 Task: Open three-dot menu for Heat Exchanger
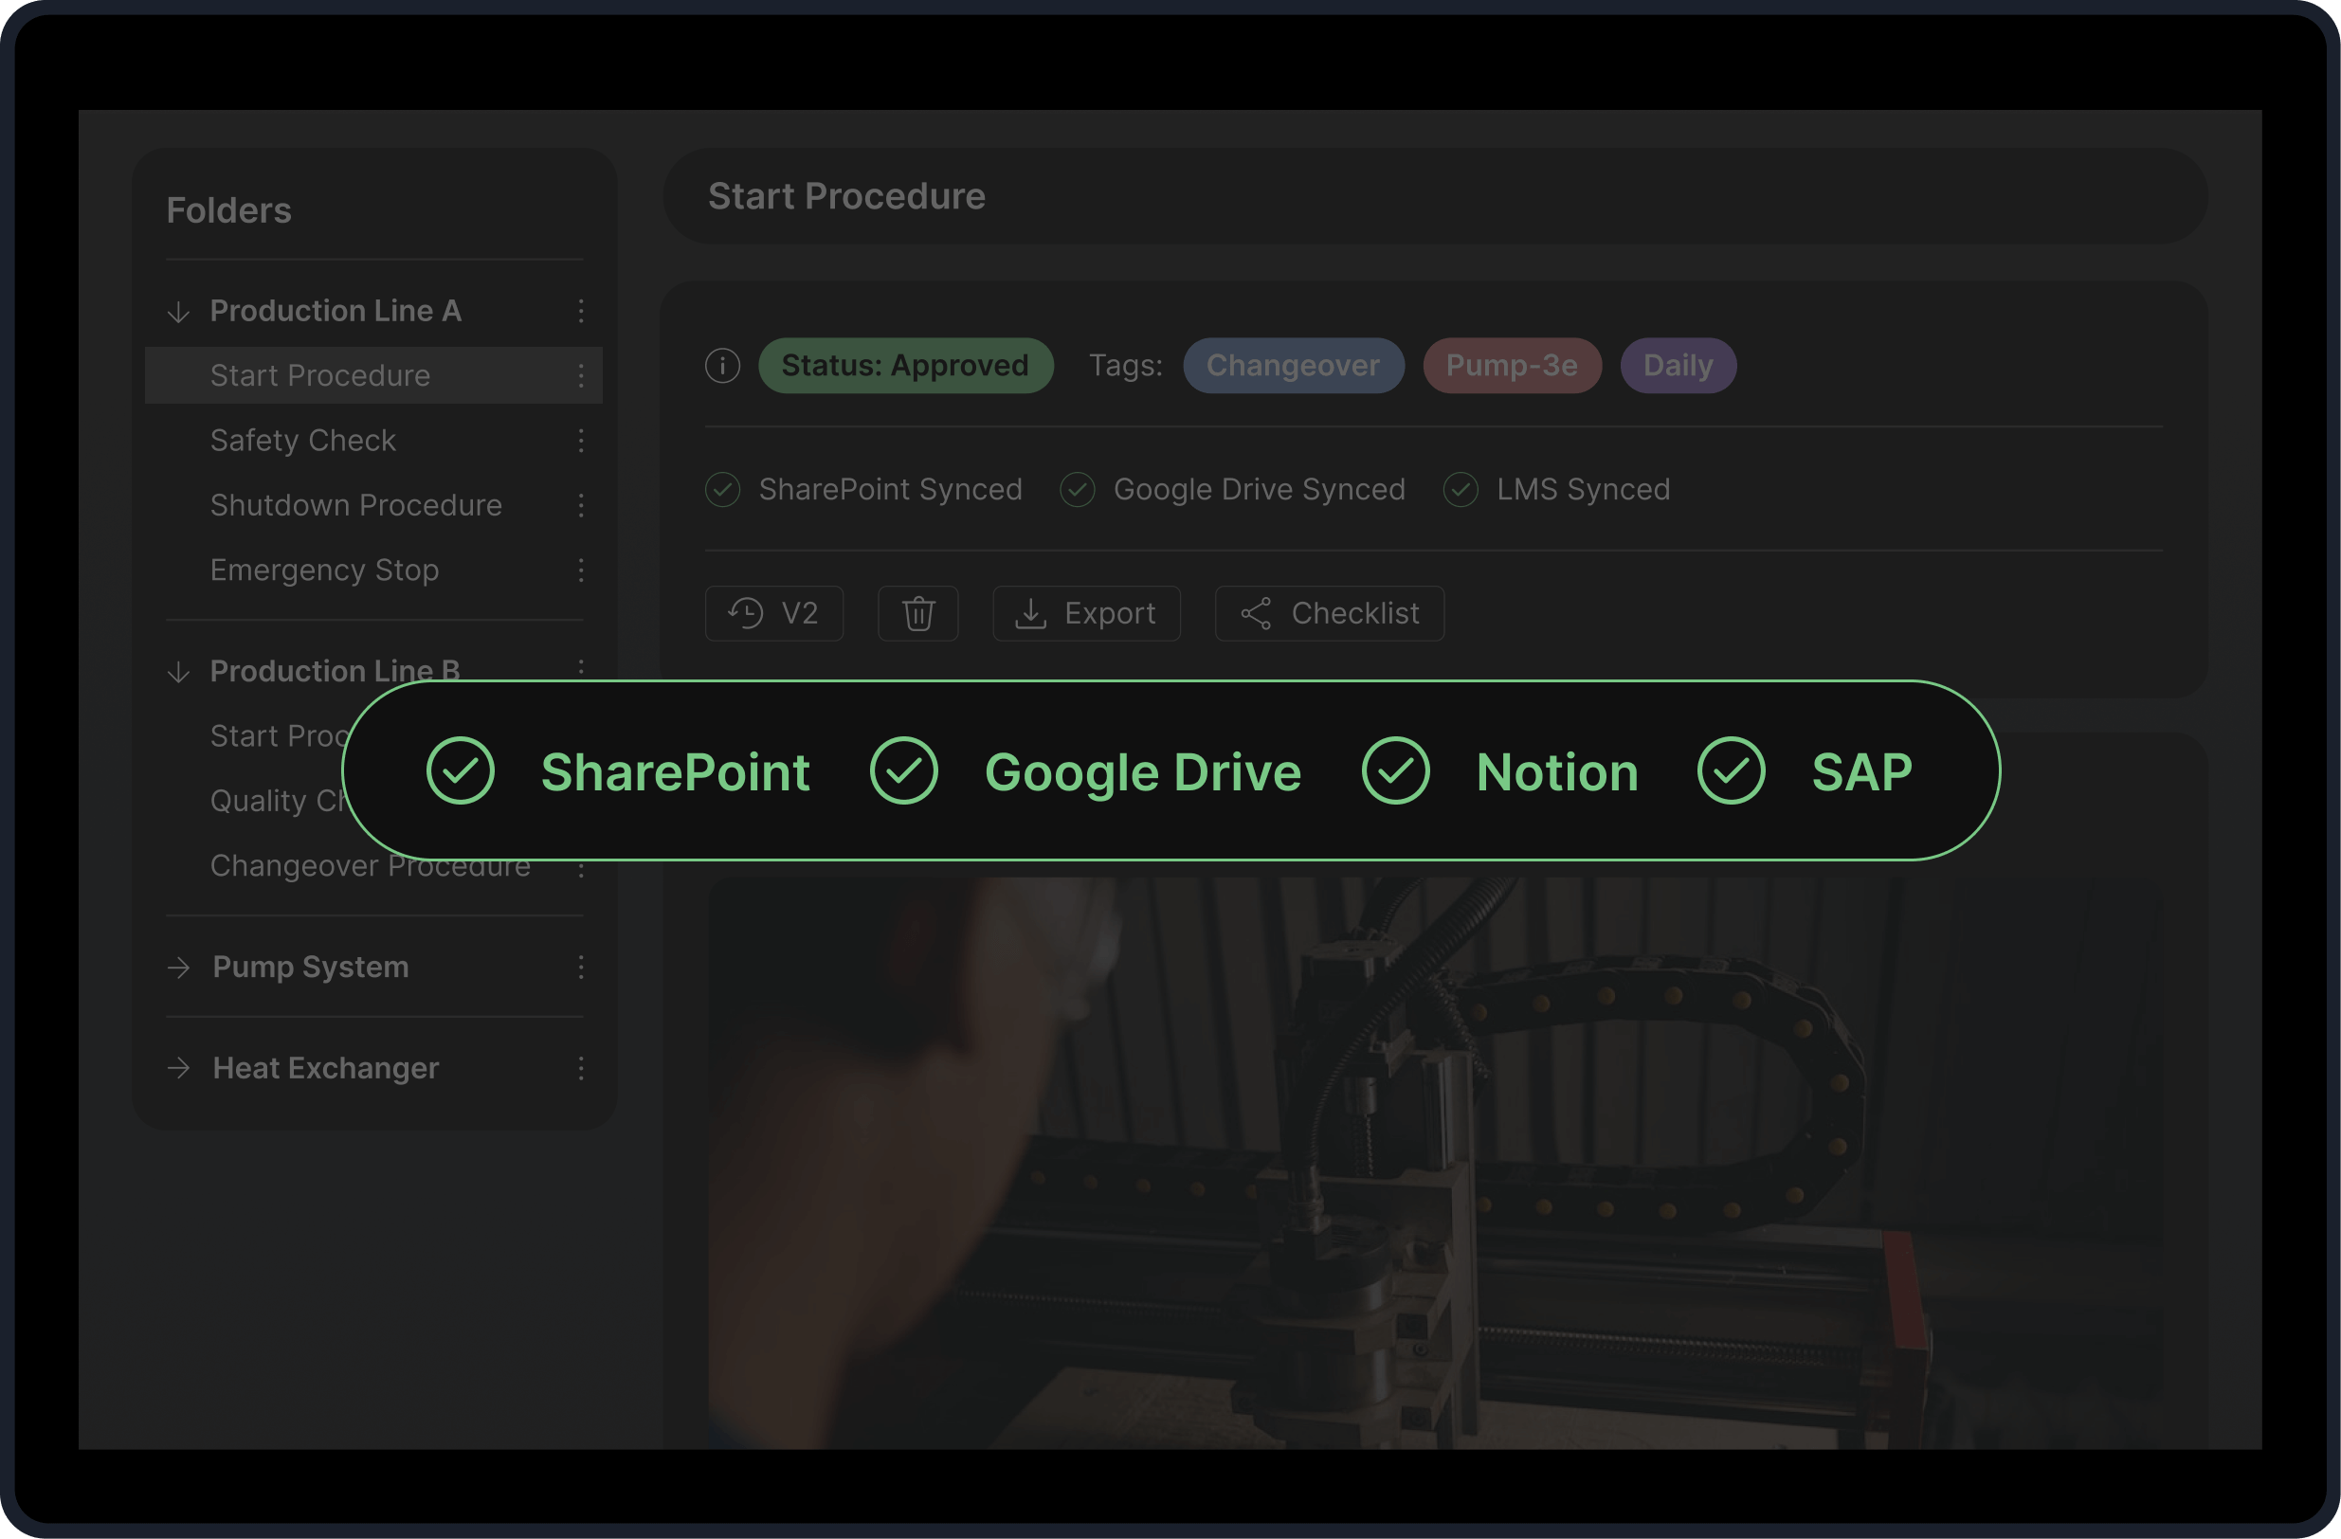(581, 1068)
